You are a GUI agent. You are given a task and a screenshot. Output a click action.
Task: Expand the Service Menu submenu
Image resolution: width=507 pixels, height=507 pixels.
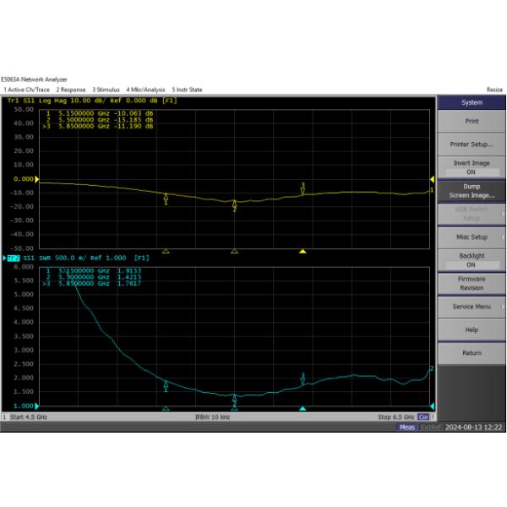click(x=471, y=306)
